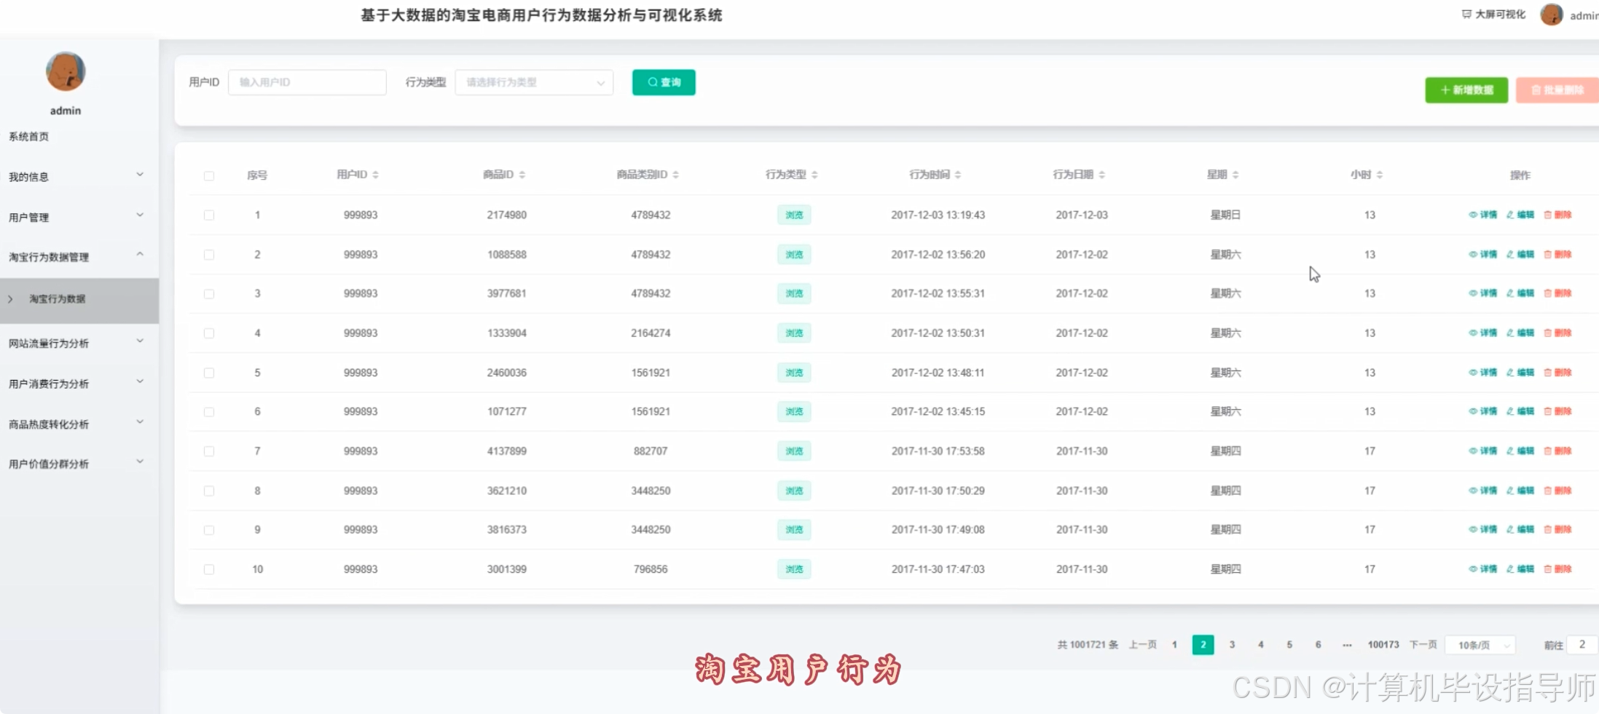Click the admin avatar in the sidebar
The image size is (1599, 714).
point(66,71)
